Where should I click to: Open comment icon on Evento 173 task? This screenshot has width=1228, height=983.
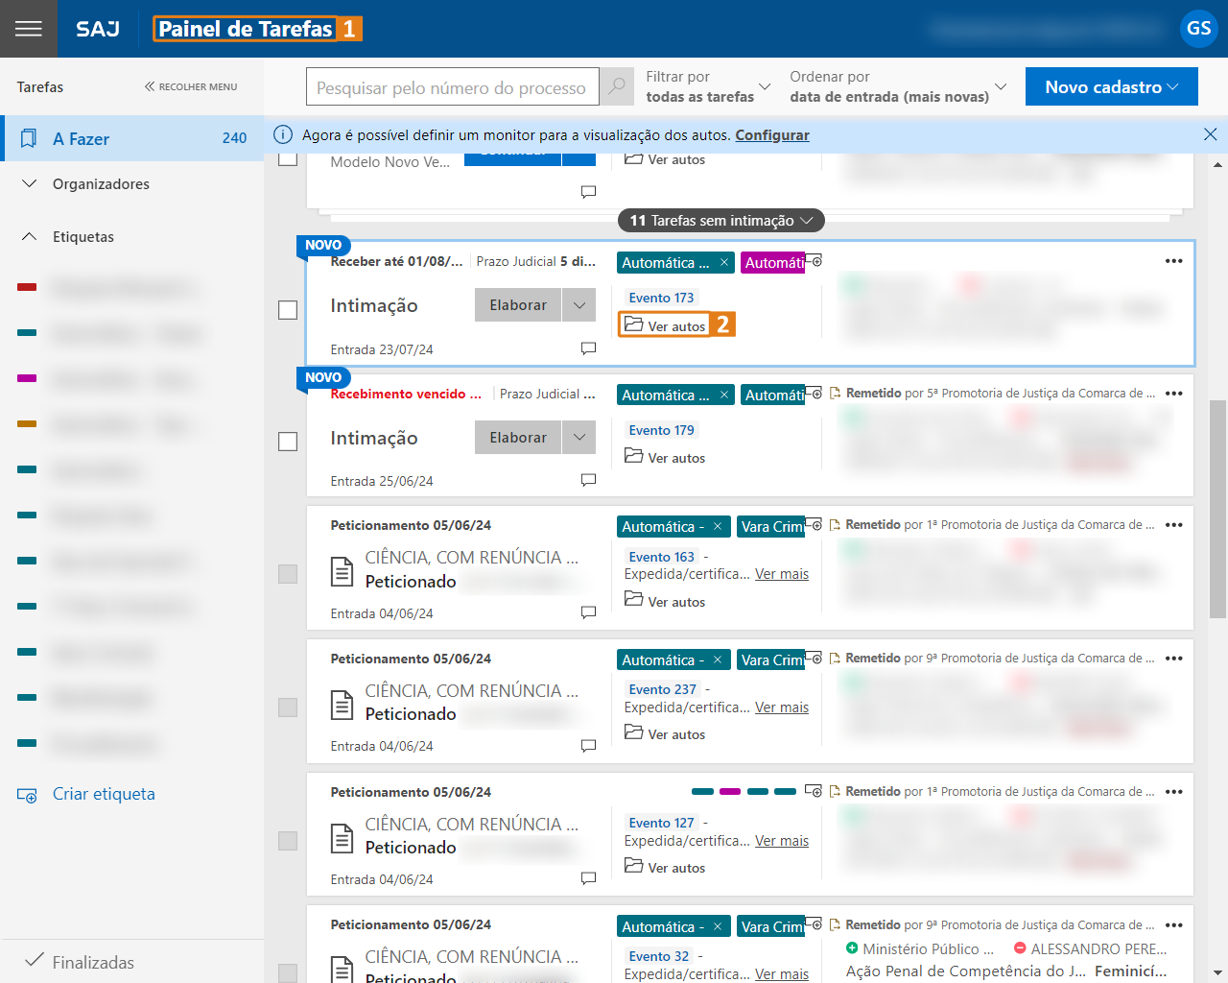[x=588, y=348]
